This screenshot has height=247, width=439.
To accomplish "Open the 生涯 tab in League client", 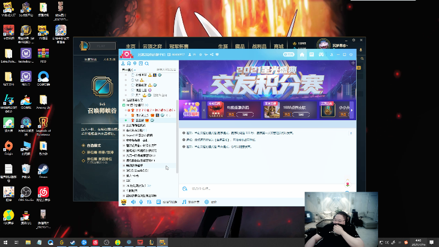I will pos(223,46).
